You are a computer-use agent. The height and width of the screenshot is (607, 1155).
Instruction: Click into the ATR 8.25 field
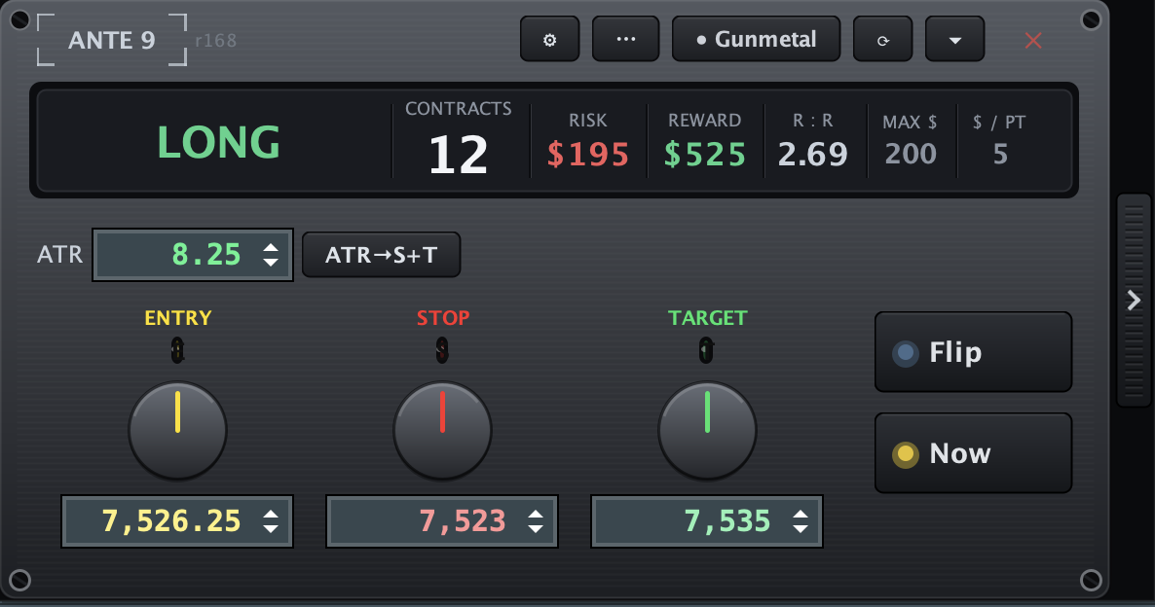point(192,255)
